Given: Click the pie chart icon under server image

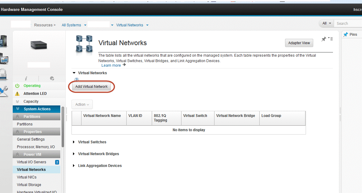Looking at the screenshot, I should (x=52, y=78).
